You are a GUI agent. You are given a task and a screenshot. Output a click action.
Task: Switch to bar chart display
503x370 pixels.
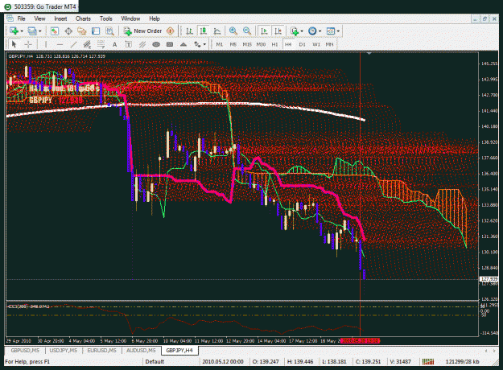pyautogui.click(x=189, y=31)
